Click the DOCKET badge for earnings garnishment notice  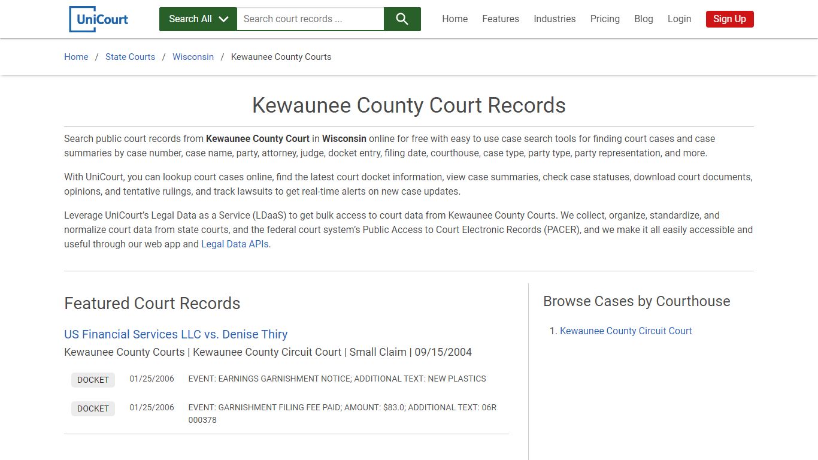pyautogui.click(x=93, y=380)
